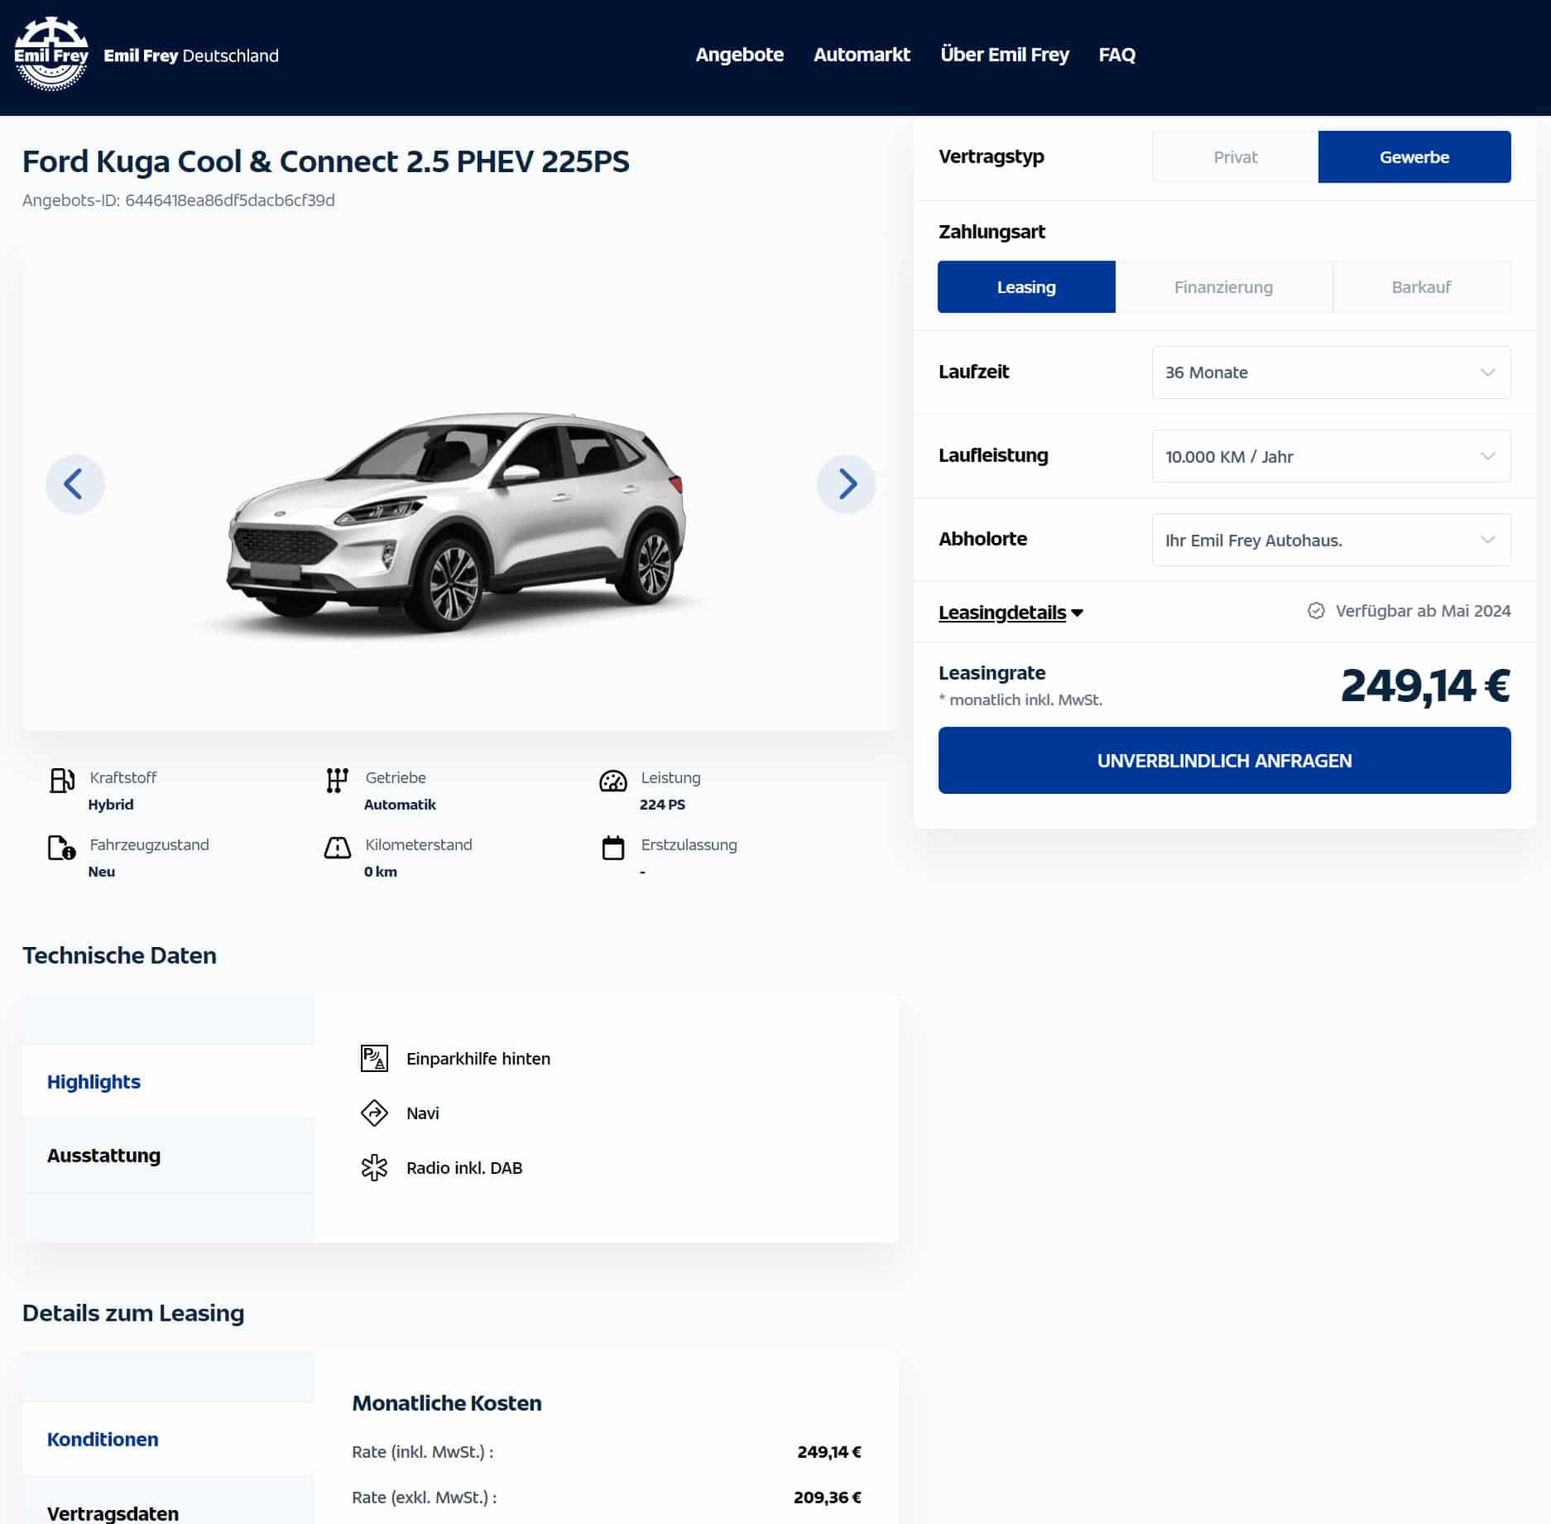Click the 249,14 € Leasingrate price

[x=1425, y=685]
